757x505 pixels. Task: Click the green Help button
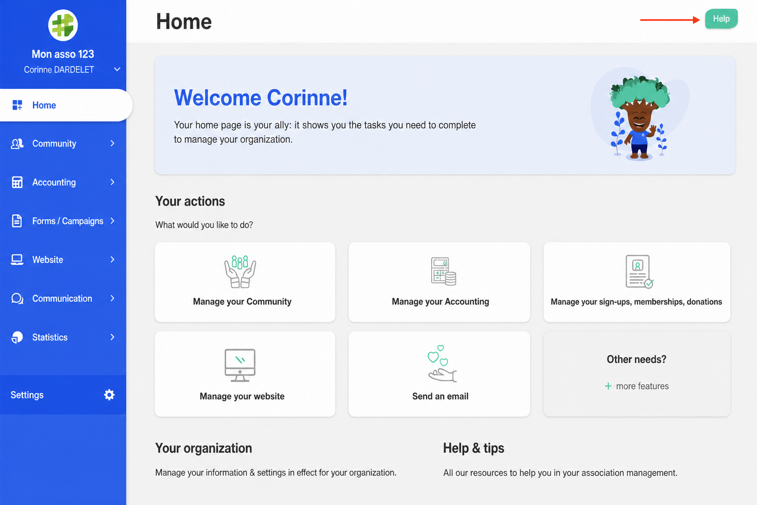[x=721, y=19]
